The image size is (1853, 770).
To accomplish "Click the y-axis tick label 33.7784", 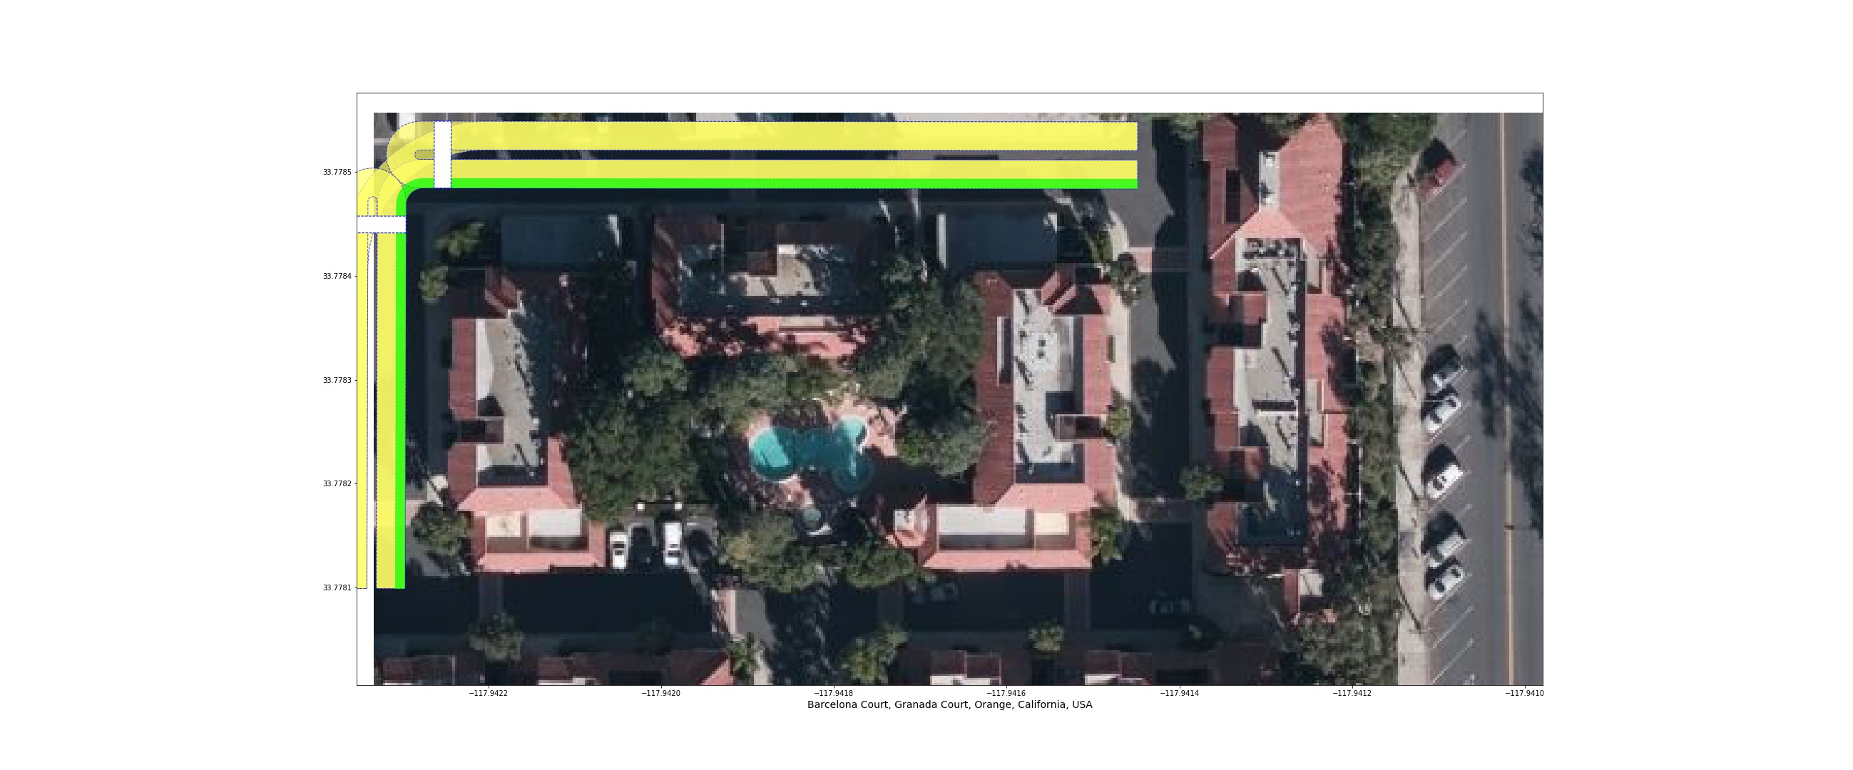I will click(337, 277).
